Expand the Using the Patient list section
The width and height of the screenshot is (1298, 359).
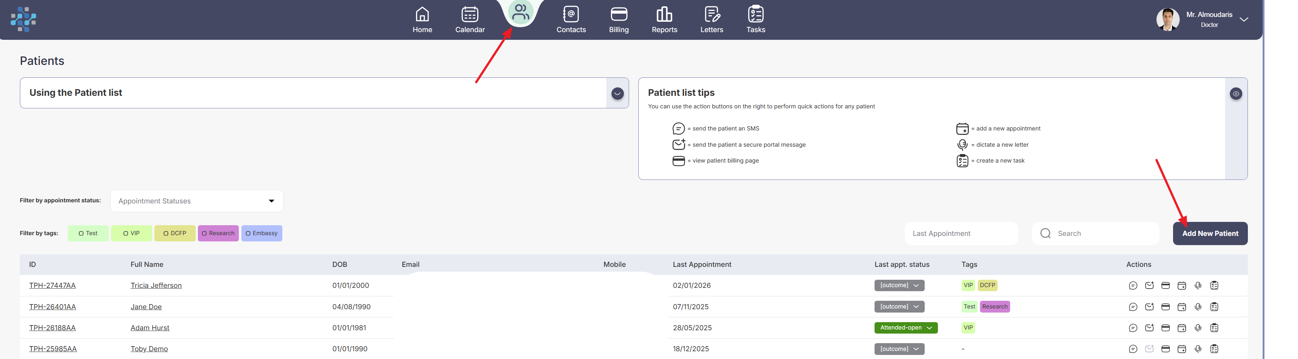tap(617, 93)
